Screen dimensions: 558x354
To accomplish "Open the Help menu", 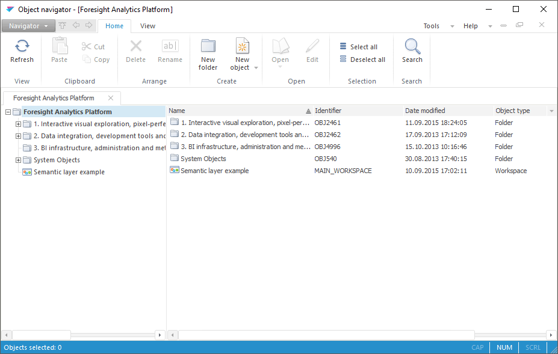I will 471,26.
